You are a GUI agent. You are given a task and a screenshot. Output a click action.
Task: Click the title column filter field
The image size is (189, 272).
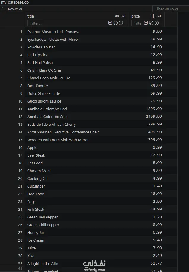68,23
